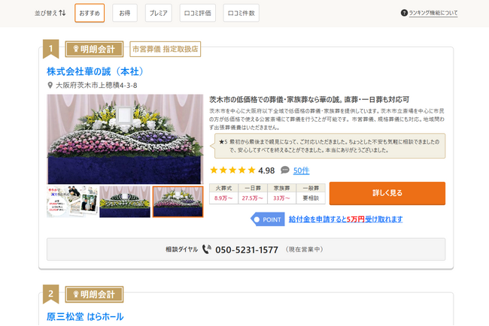Image resolution: width=489 pixels, height=326 pixels.
Task: Click the sort arrows icon beside 並び替え
Action: click(x=62, y=13)
